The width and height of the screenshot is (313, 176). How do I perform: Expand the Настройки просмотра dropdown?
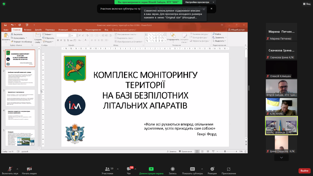(200, 2)
